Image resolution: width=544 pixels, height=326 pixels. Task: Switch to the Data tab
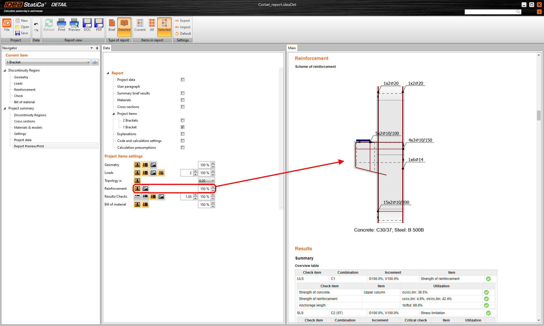click(x=107, y=48)
